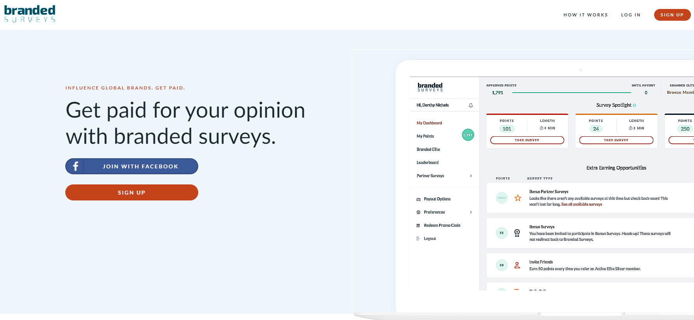694x320 pixels.
Task: Expand the Preferences chevron
Action: [471, 212]
